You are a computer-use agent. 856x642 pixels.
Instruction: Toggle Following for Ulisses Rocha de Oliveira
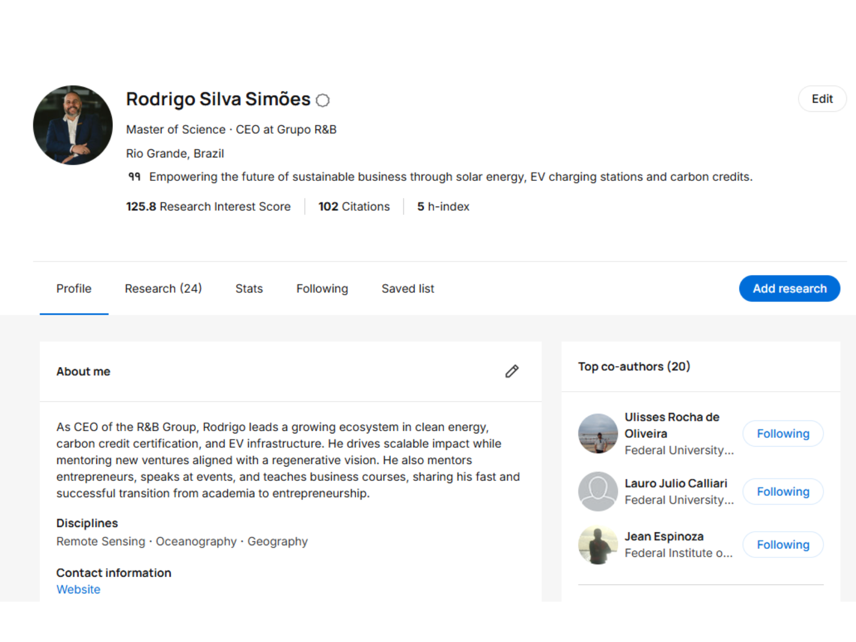click(782, 433)
